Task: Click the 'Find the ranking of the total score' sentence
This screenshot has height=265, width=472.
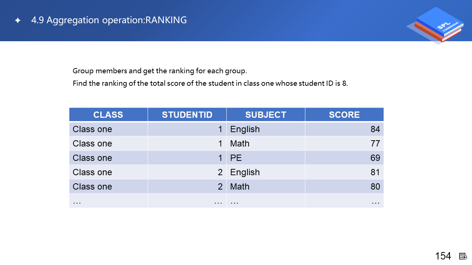Action: (210, 83)
